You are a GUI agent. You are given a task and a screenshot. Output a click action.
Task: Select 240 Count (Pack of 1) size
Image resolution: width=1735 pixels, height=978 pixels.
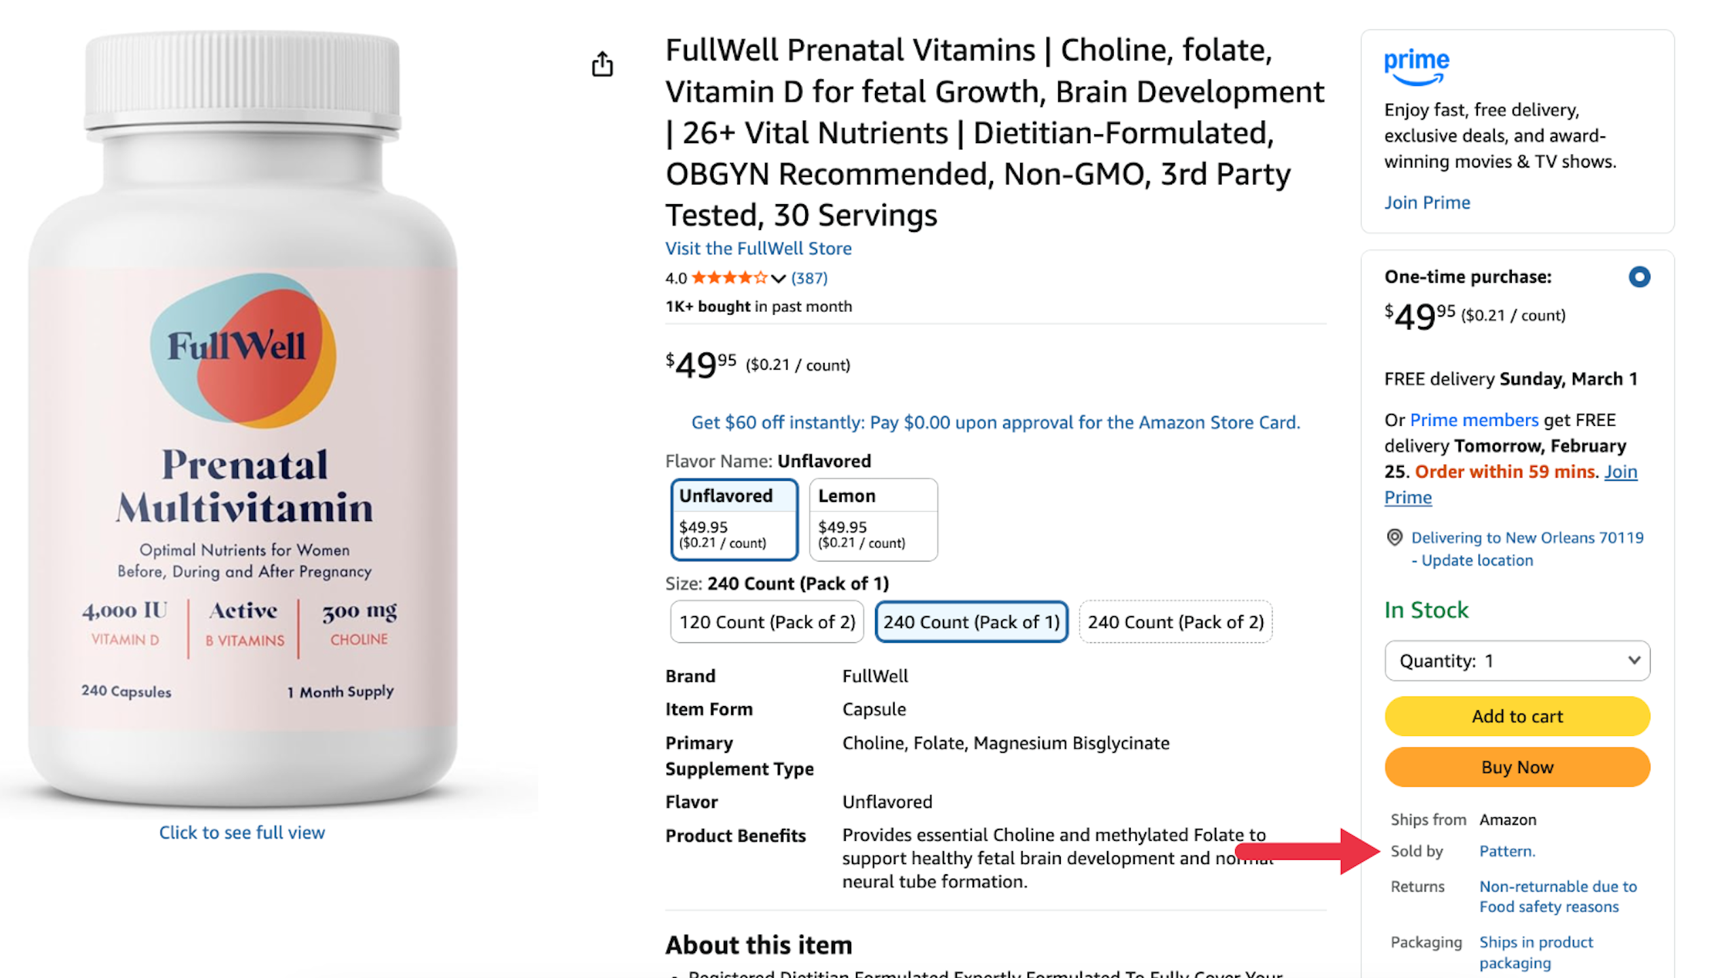(x=971, y=622)
